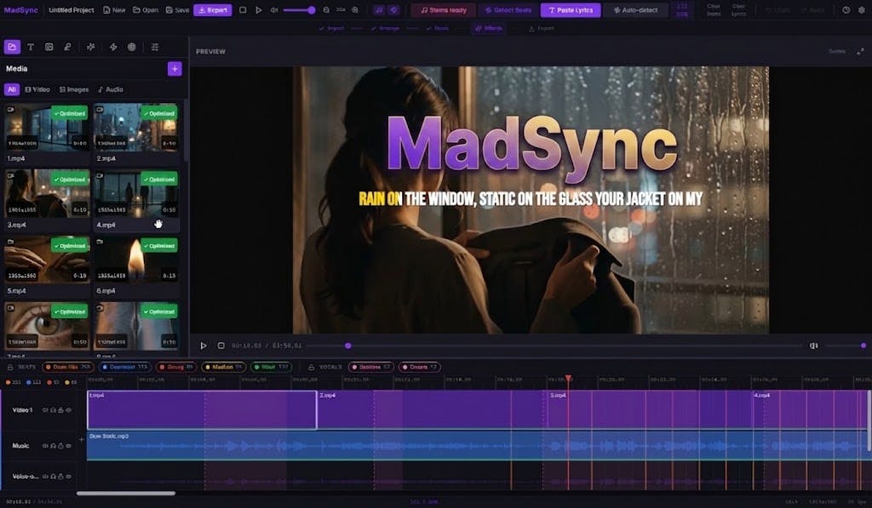Click the Detect Beats button
Viewport: 872px width, 508px height.
point(508,10)
